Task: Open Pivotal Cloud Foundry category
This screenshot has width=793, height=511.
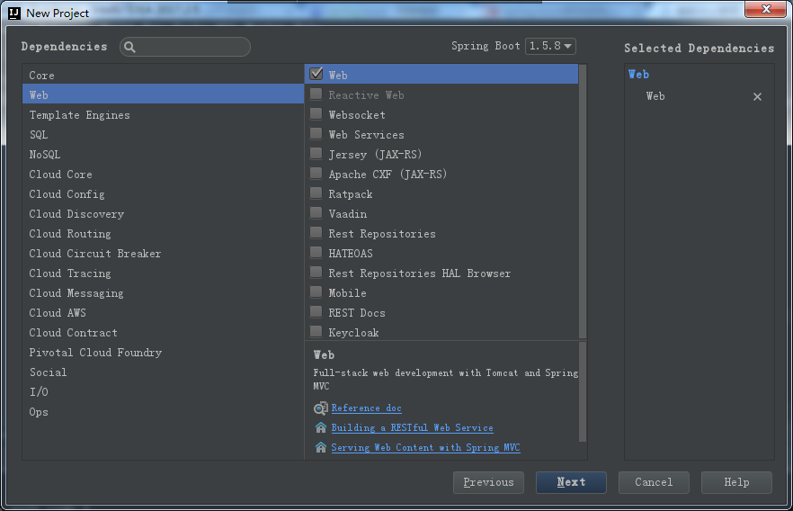Action: click(x=163, y=352)
